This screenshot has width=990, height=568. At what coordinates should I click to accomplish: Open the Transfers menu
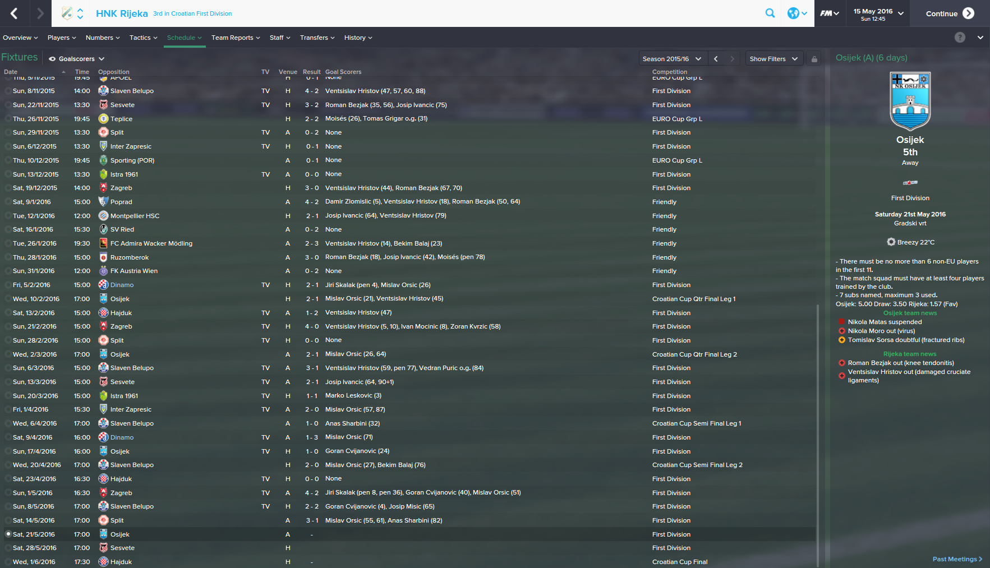[317, 38]
